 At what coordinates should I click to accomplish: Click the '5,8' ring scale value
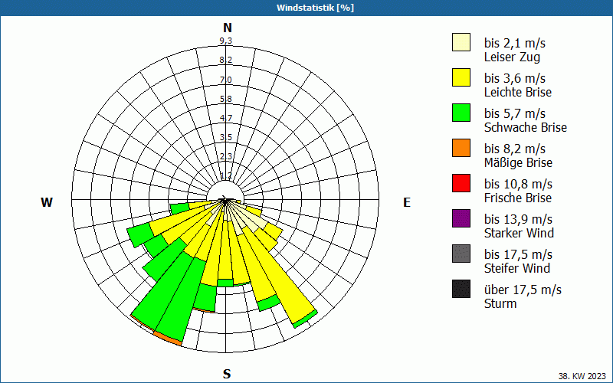coord(225,99)
